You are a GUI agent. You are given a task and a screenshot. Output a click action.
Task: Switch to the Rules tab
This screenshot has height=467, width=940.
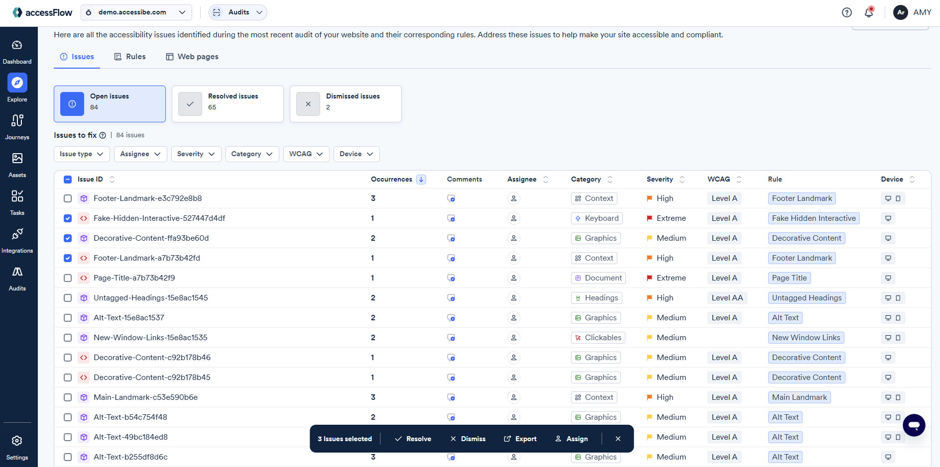coord(130,57)
